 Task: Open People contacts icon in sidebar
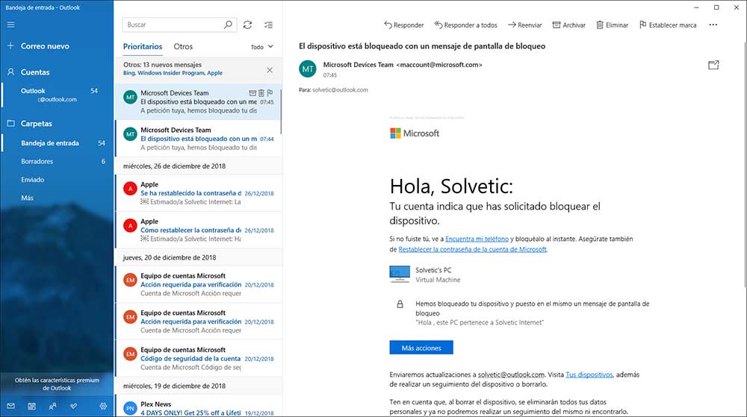pos(52,407)
